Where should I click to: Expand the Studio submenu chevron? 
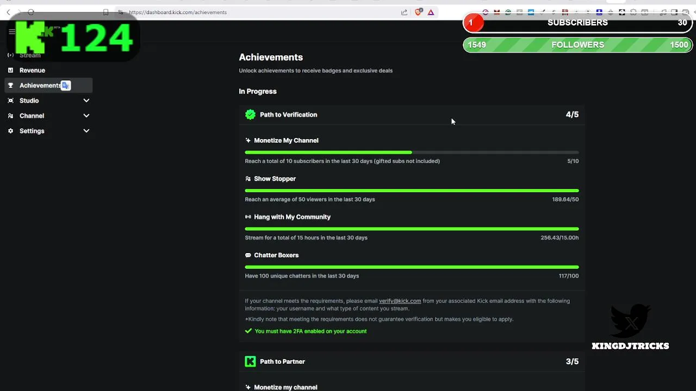[86, 100]
